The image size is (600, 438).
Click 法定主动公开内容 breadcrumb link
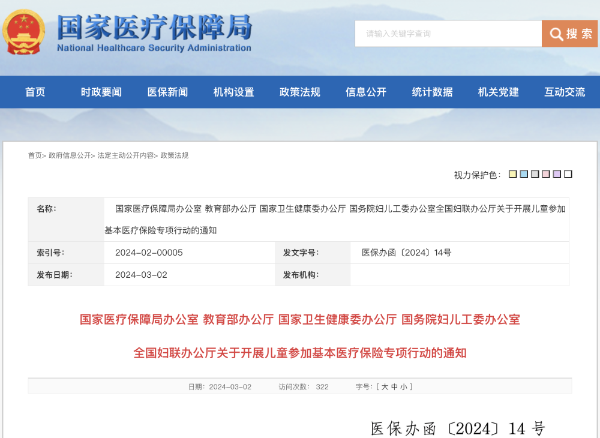point(125,155)
